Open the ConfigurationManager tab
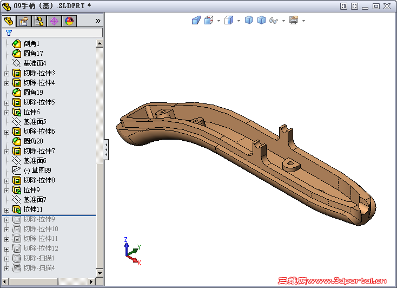397x288 pixels. (x=39, y=21)
